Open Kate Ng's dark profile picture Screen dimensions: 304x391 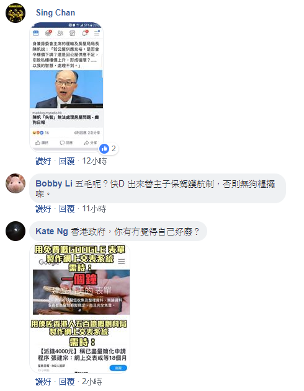tap(16, 231)
